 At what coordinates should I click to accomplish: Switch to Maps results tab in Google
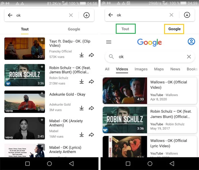[x=159, y=69]
